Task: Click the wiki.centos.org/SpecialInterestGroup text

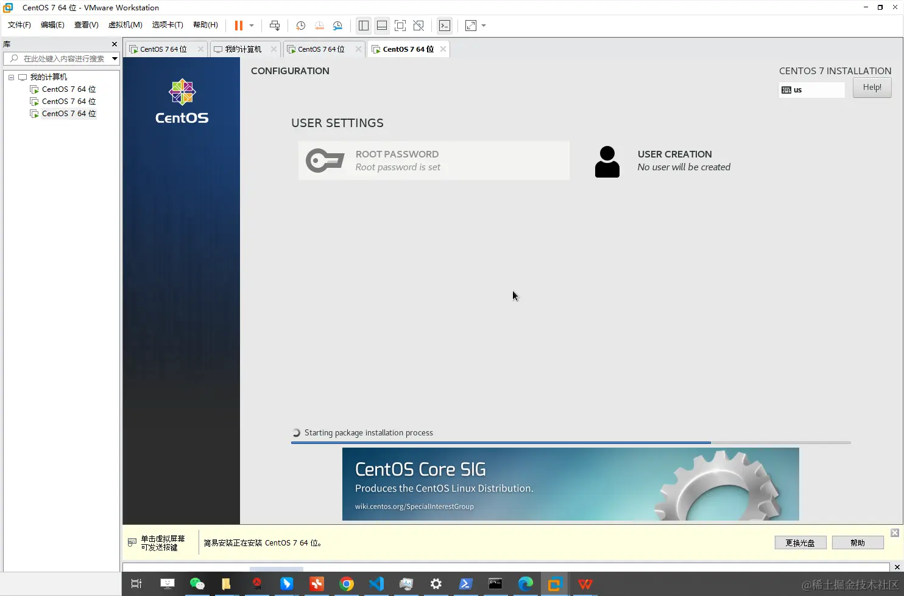Action: point(414,507)
